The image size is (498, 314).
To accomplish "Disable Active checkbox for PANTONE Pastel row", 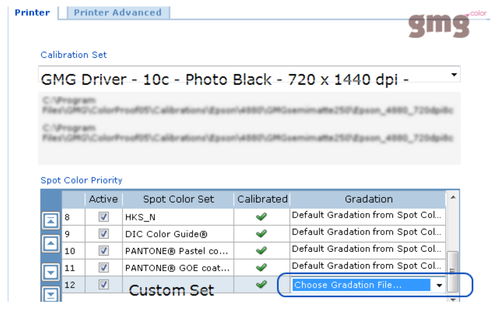I will pyautogui.click(x=103, y=250).
